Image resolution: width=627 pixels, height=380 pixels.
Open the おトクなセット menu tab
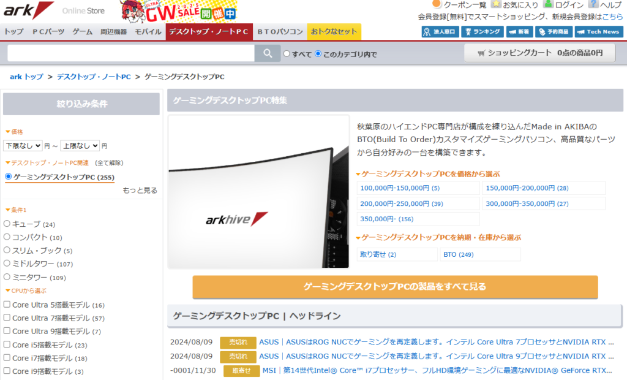coord(334,32)
